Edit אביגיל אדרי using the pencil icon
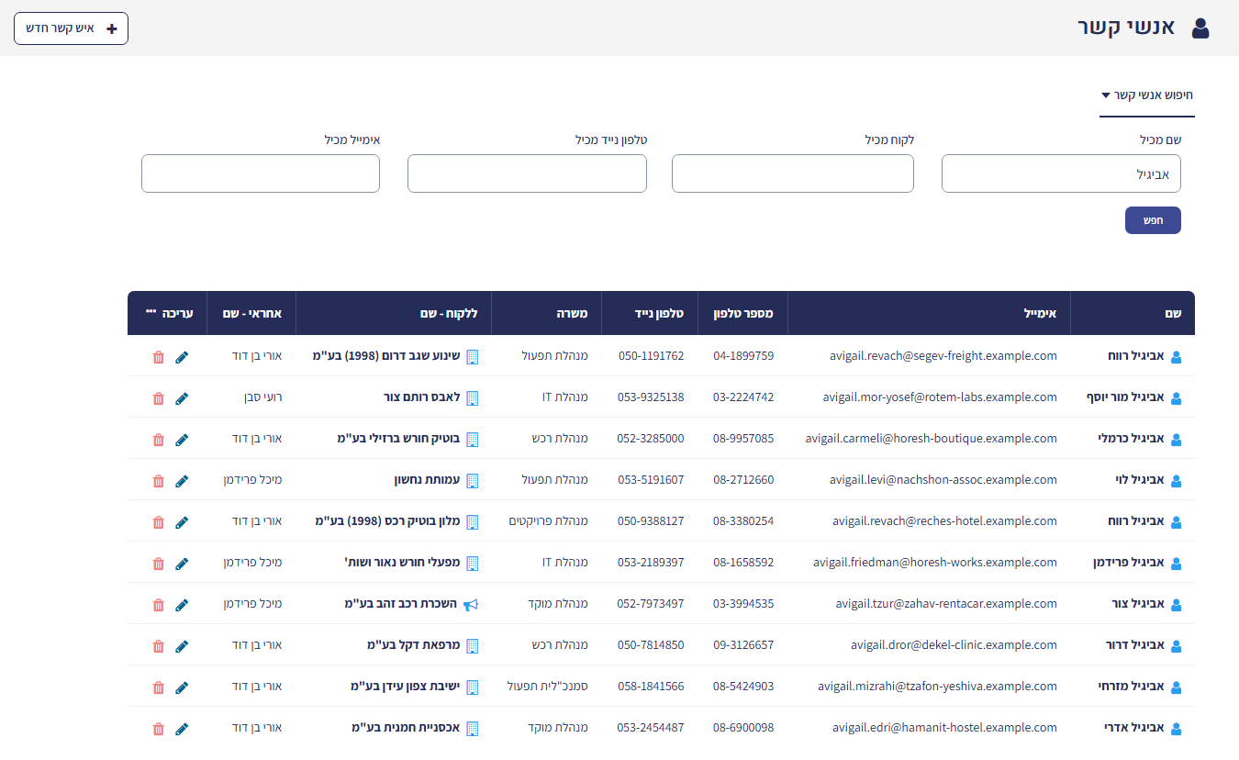Image resolution: width=1239 pixels, height=760 pixels. [x=182, y=729]
